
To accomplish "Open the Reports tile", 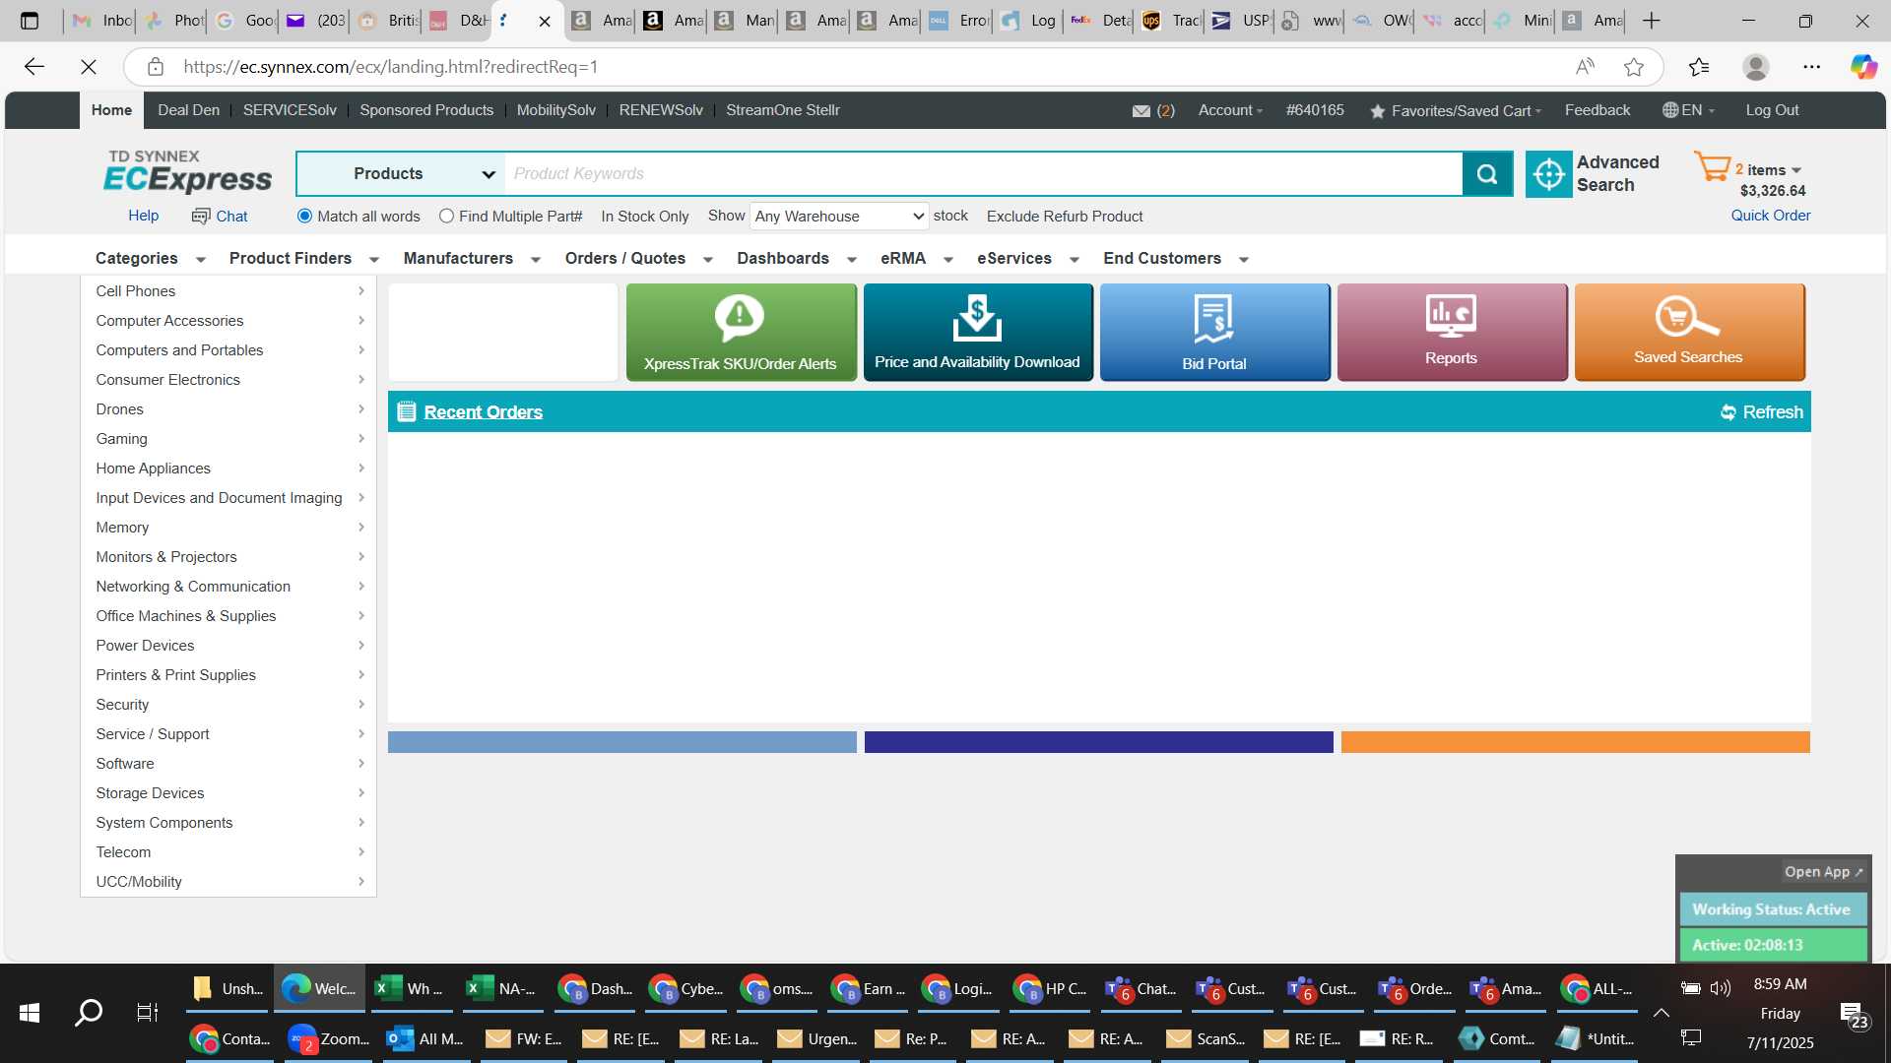I will (1452, 332).
